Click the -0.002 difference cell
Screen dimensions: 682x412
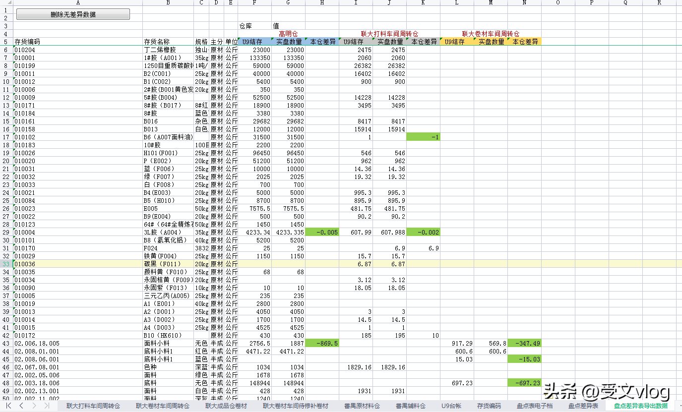click(x=423, y=232)
